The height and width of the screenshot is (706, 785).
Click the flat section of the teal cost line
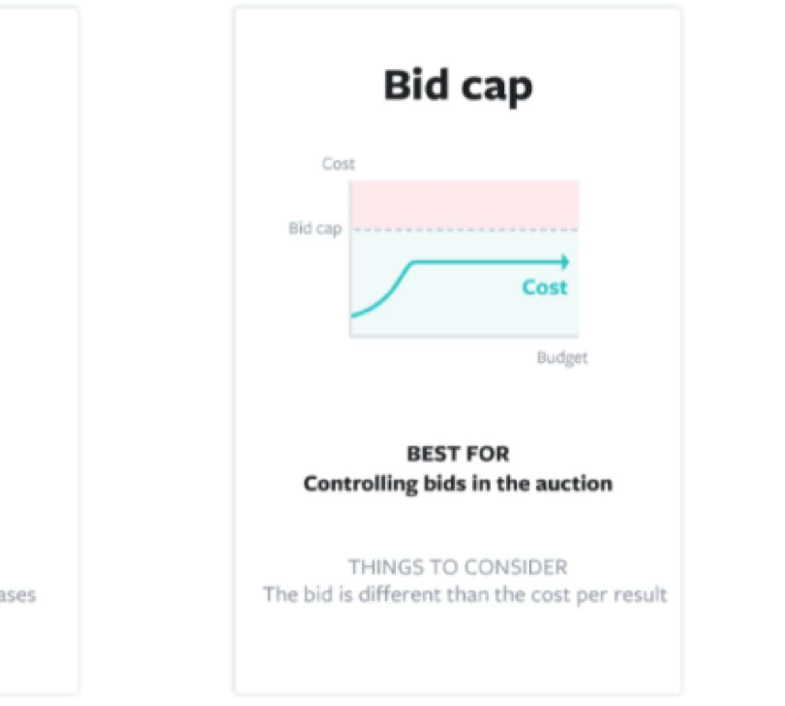coord(484,262)
